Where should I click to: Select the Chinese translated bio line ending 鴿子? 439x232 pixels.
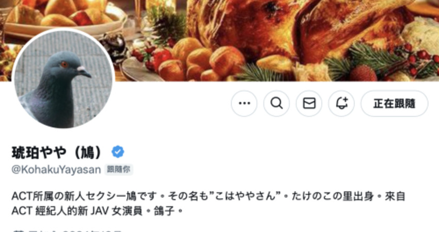point(97,211)
